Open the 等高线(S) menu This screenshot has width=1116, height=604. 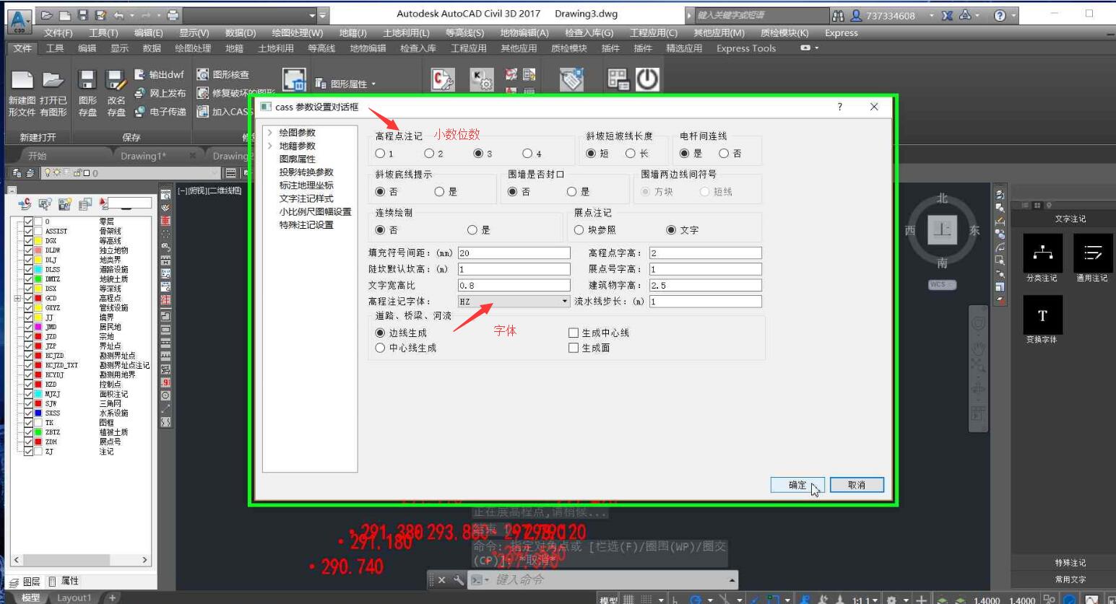tap(464, 32)
